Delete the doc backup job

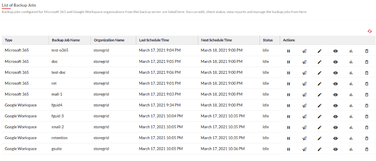(366, 62)
